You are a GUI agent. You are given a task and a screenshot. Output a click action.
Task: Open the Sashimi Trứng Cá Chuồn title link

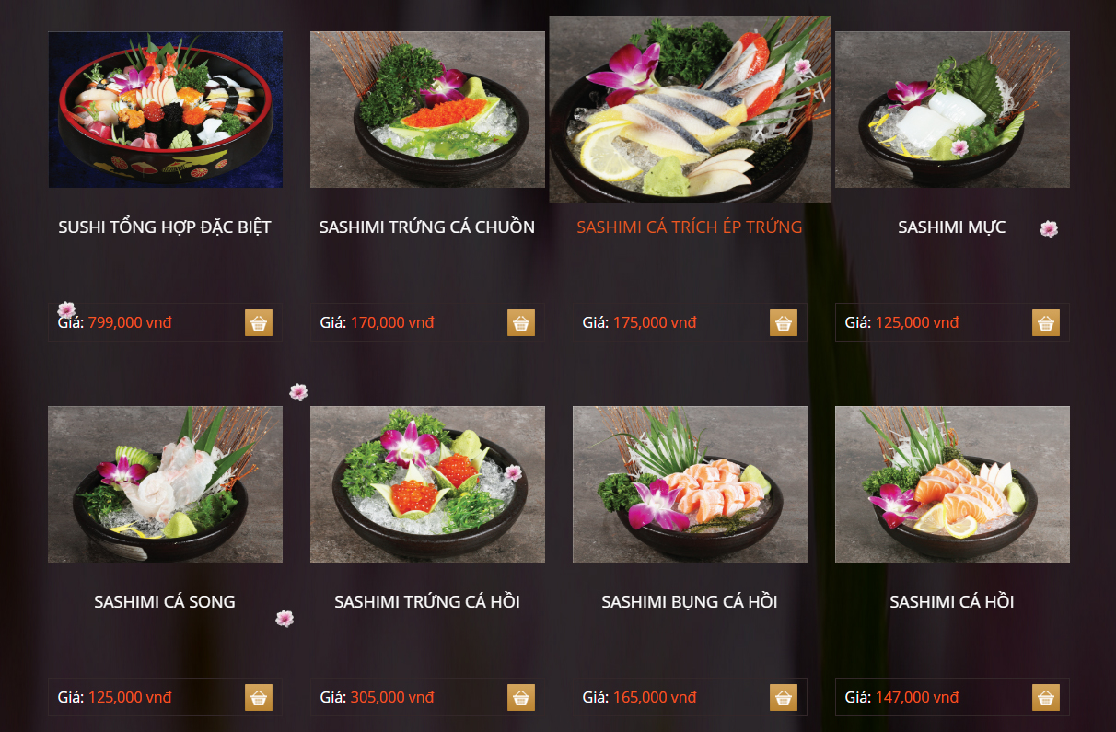(427, 227)
